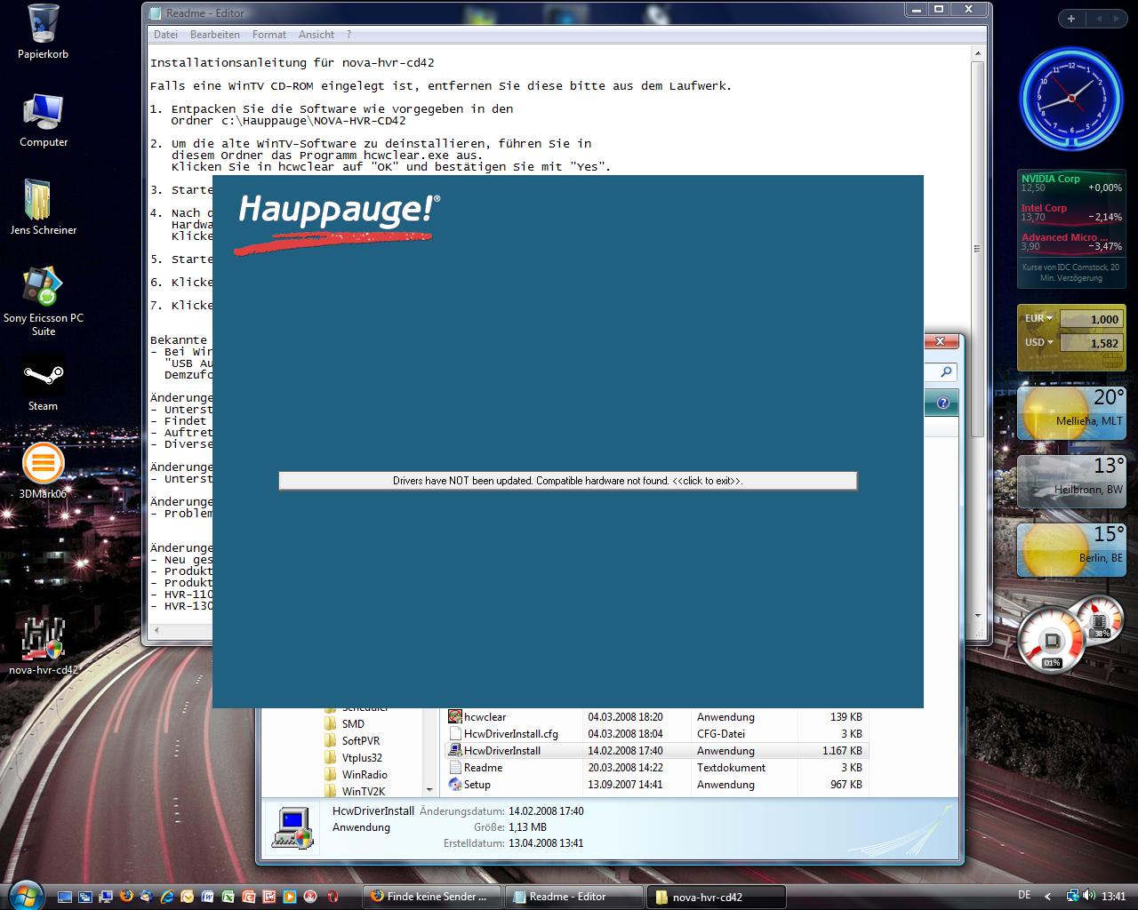
Task: Click Switch between windows quick launch icon
Action: 85,897
